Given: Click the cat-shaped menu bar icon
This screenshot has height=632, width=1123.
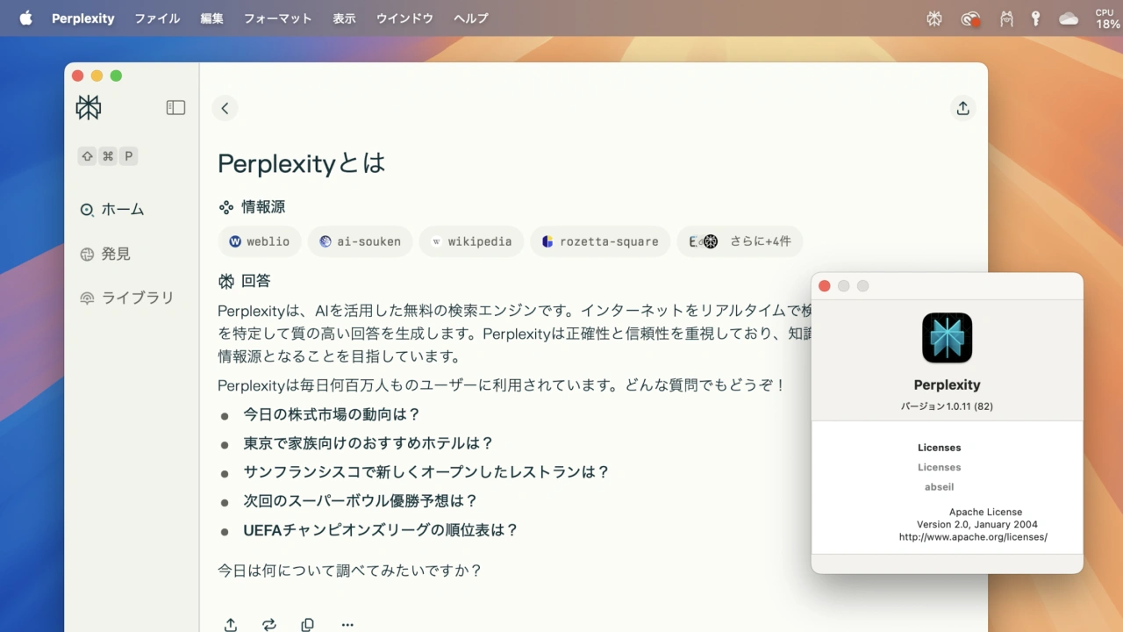Looking at the screenshot, I should click(x=1006, y=18).
